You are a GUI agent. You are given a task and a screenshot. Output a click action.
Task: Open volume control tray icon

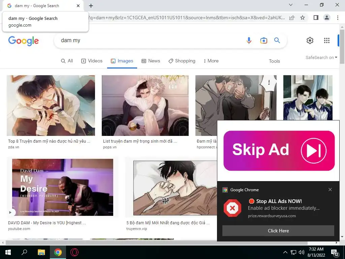(302, 252)
